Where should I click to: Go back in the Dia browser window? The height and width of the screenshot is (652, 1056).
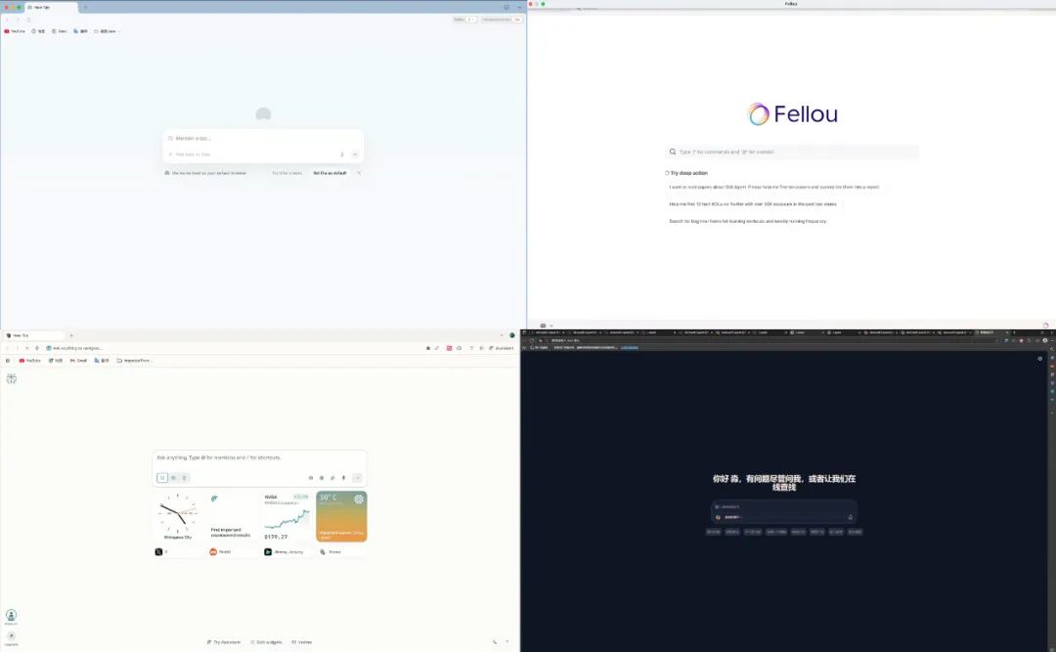click(x=8, y=20)
